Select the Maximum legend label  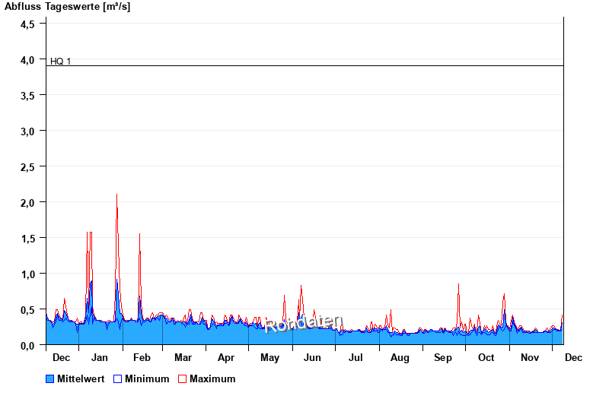tap(212, 378)
